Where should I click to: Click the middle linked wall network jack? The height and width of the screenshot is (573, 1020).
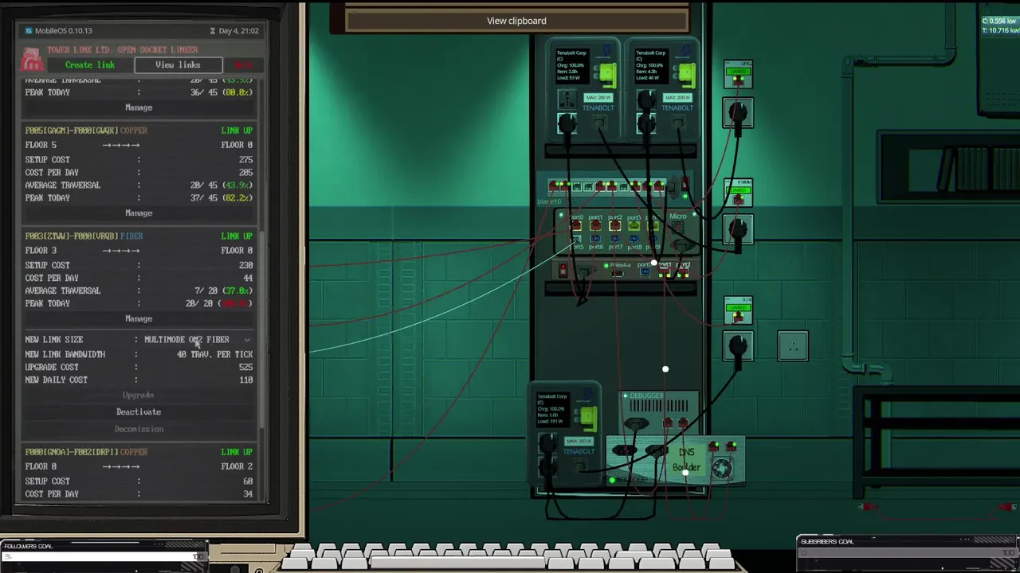click(738, 193)
